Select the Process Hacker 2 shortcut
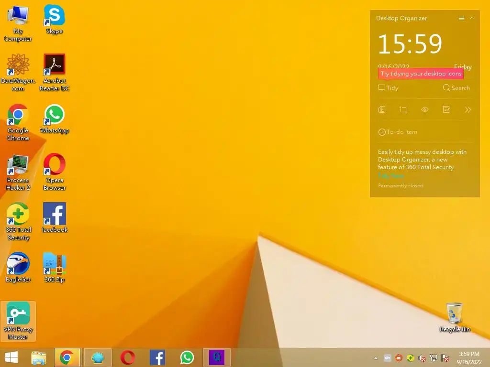 (18, 172)
